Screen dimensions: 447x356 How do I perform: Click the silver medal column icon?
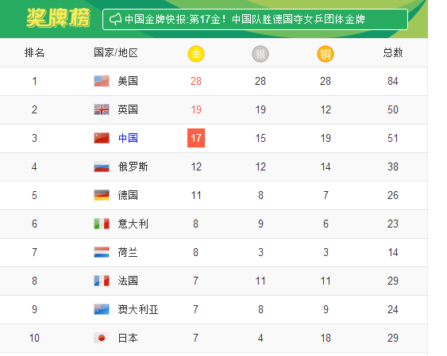point(260,53)
